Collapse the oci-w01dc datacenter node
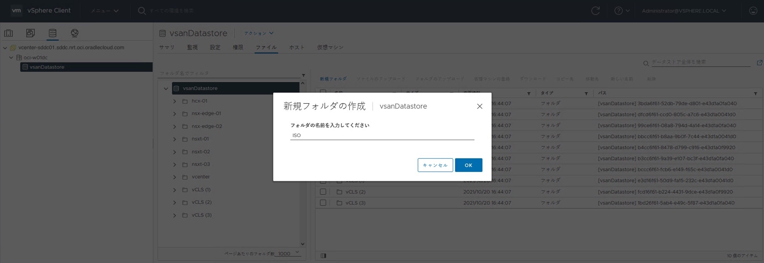The width and height of the screenshot is (764, 263). point(11,58)
